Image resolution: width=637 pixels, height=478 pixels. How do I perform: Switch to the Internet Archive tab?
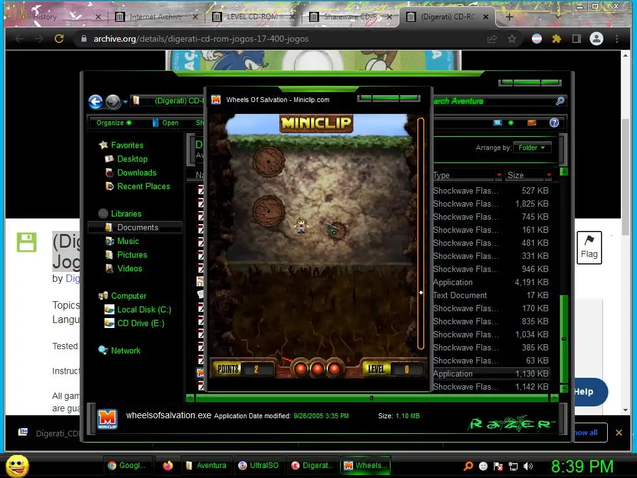click(x=155, y=17)
